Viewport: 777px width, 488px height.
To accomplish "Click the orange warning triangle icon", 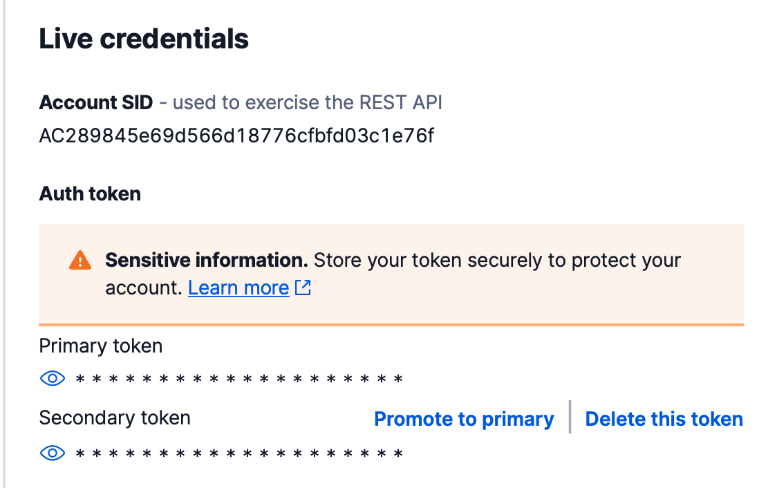I will click(x=80, y=260).
